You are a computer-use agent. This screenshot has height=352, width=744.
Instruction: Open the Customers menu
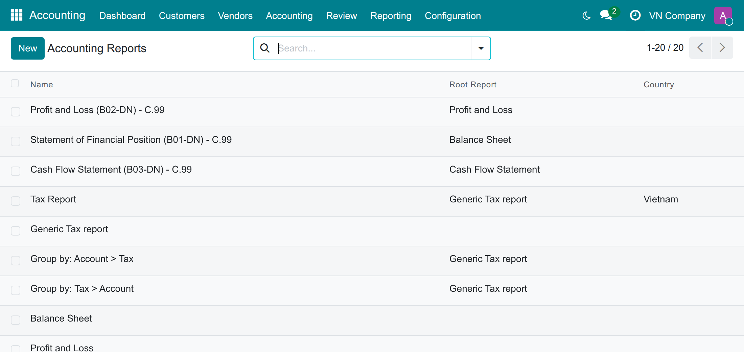(x=182, y=16)
